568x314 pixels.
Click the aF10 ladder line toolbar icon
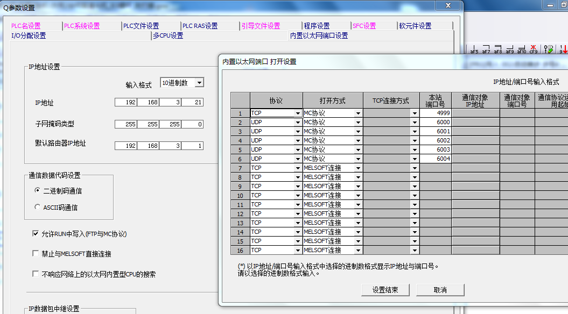tap(522, 49)
